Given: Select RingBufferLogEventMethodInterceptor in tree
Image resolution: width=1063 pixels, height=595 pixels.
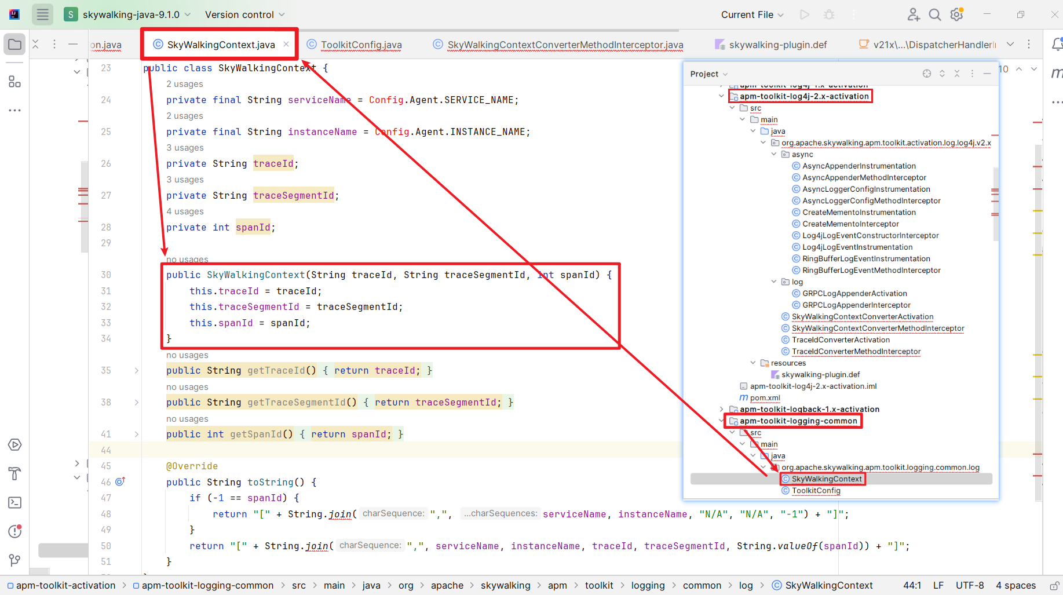Looking at the screenshot, I should point(866,270).
